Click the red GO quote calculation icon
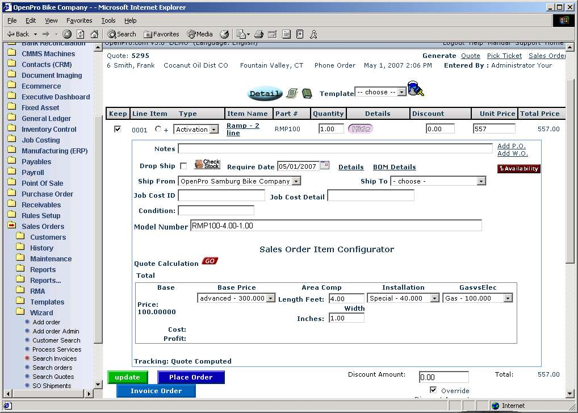Viewport: 578px width, 413px height. click(x=210, y=261)
